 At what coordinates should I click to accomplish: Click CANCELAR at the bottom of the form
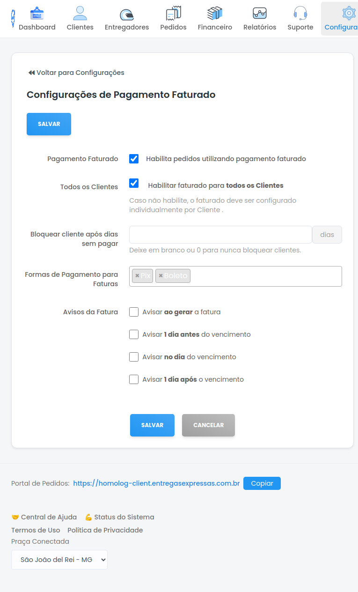tap(208, 425)
